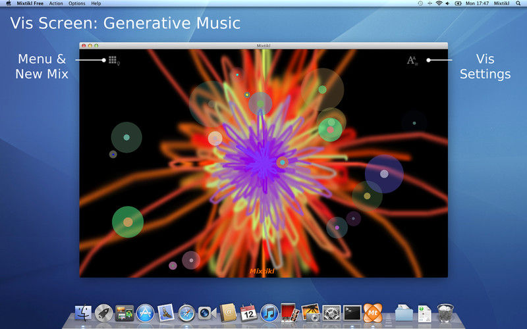Open Finder from the dock
The width and height of the screenshot is (527, 329).
[x=83, y=313]
